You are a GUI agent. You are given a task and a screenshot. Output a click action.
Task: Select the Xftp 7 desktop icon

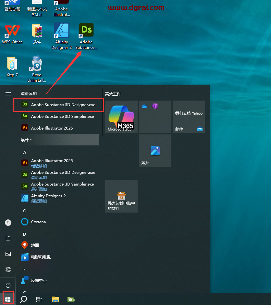click(x=12, y=67)
